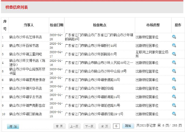
Task: Click address 广东省江门市鹤山市沙坪镇前进路51号
Action: coord(92,105)
